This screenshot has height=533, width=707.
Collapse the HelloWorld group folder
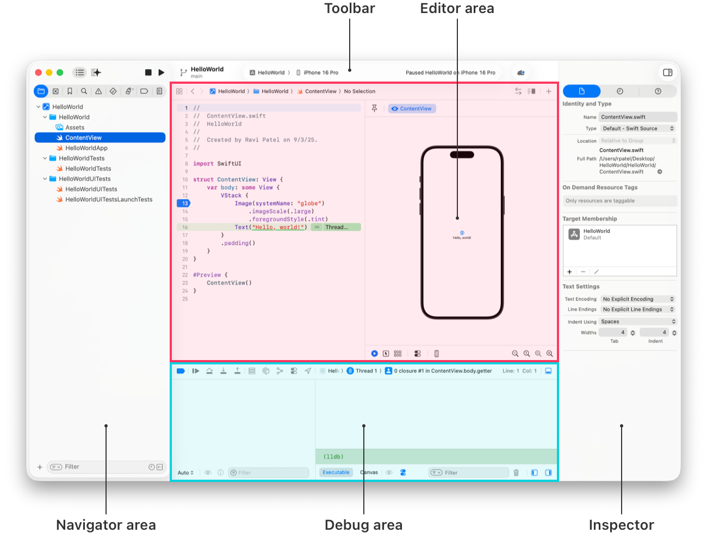tap(45, 117)
